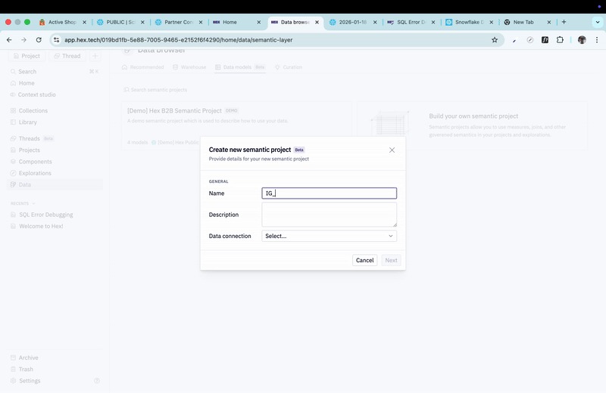Open the browser extensions puzzle icon

[x=560, y=40]
